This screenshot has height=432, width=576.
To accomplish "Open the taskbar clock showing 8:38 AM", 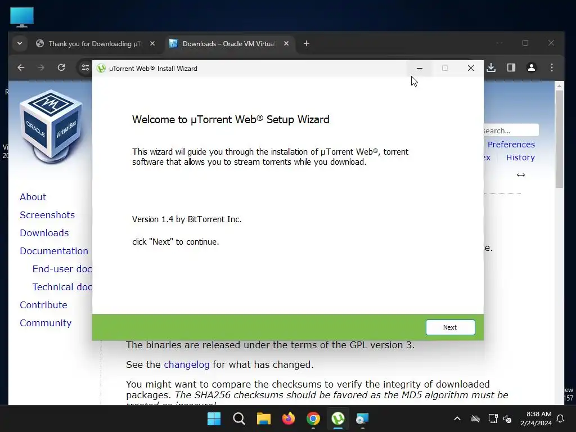I will [x=536, y=418].
